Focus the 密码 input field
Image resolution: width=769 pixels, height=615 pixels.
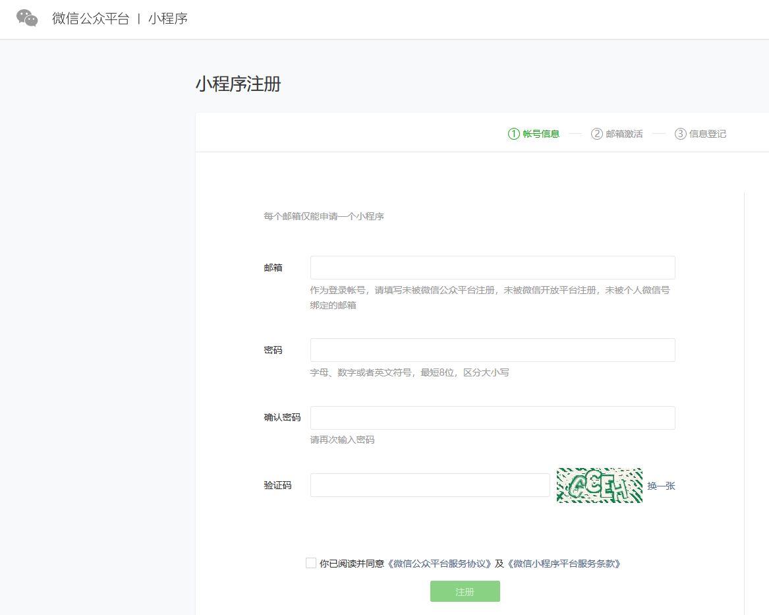[x=492, y=350]
